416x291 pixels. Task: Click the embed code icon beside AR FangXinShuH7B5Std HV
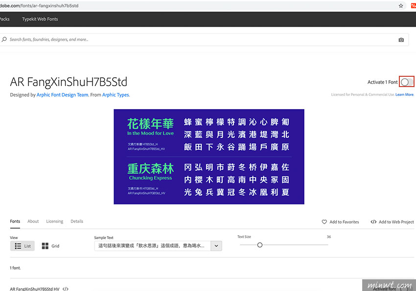coord(66,289)
